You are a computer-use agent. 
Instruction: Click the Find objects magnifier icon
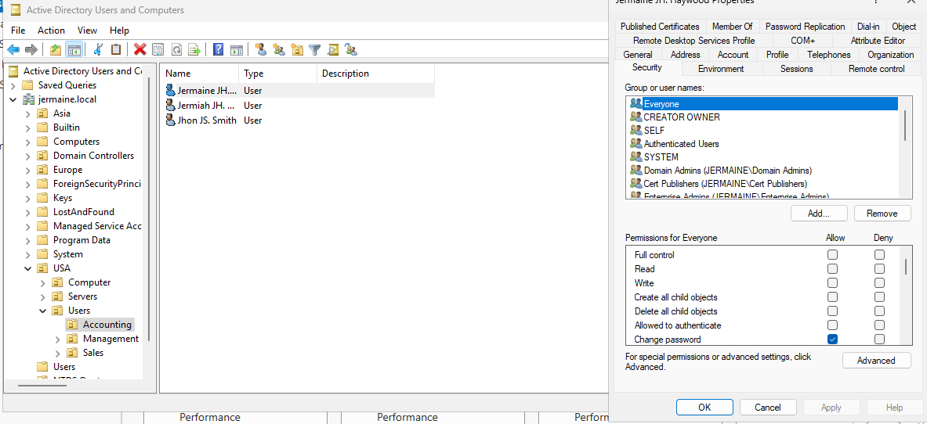(x=334, y=49)
